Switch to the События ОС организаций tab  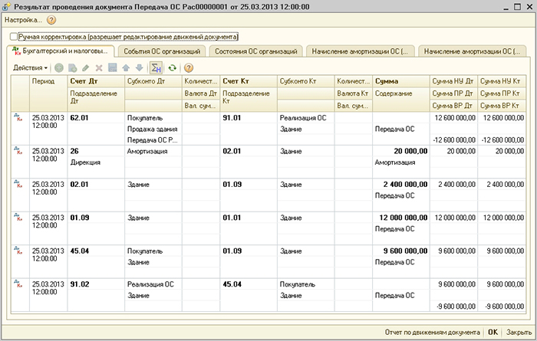click(x=162, y=51)
